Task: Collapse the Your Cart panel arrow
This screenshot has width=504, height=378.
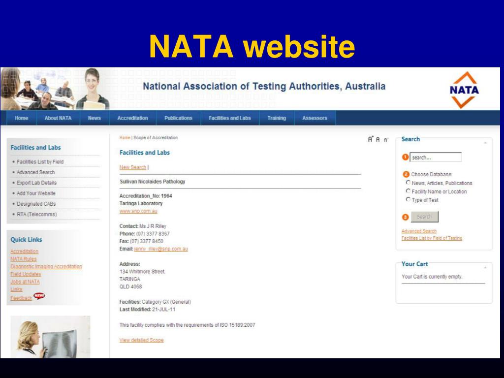Action: [x=485, y=267]
